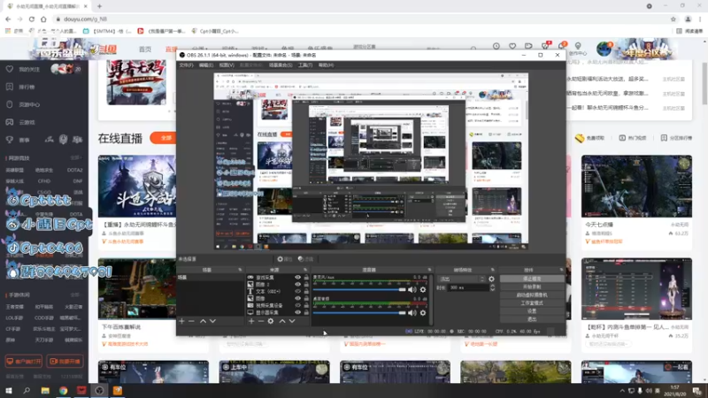Click 停止推流 button in OBS controls
The height and width of the screenshot is (398, 708).
(x=532, y=279)
